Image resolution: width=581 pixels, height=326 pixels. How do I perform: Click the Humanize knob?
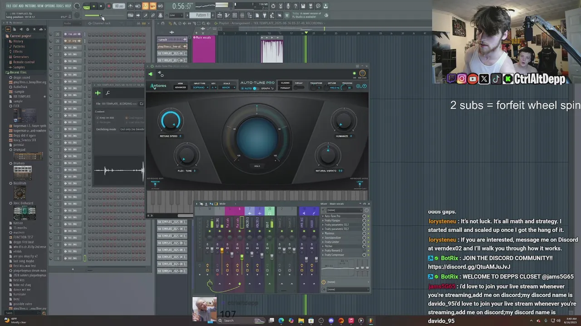(x=344, y=121)
